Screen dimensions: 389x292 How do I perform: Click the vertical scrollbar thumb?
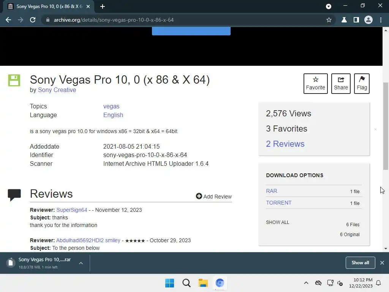pos(386,126)
